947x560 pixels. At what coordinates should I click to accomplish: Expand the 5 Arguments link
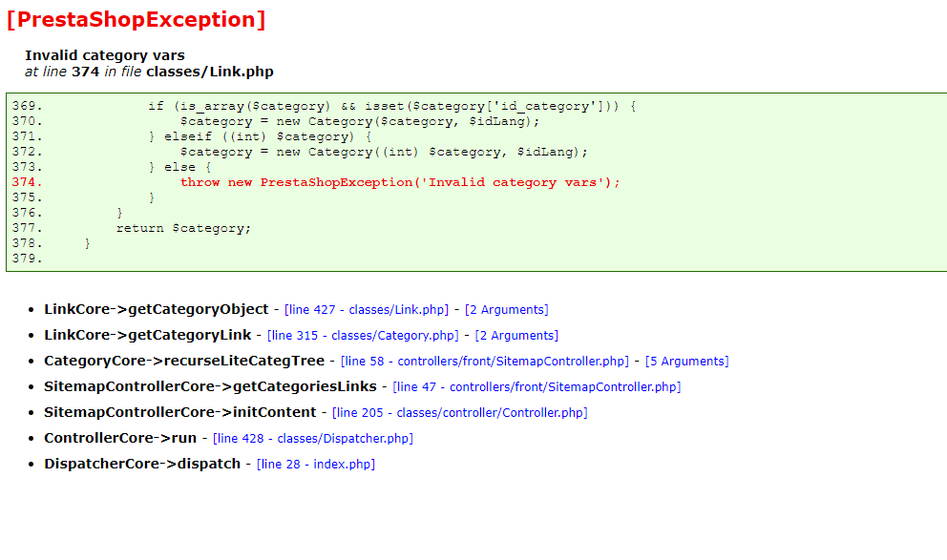point(686,362)
